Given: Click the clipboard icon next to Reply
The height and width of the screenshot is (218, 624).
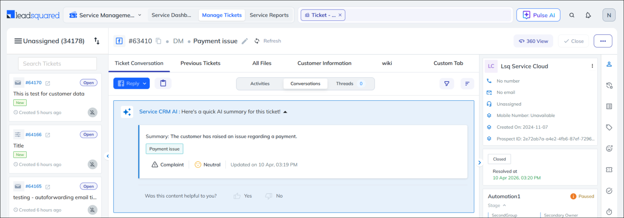Looking at the screenshot, I should coord(163,83).
